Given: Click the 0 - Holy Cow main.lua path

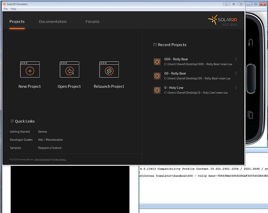Looking at the screenshot, I should point(196,92).
